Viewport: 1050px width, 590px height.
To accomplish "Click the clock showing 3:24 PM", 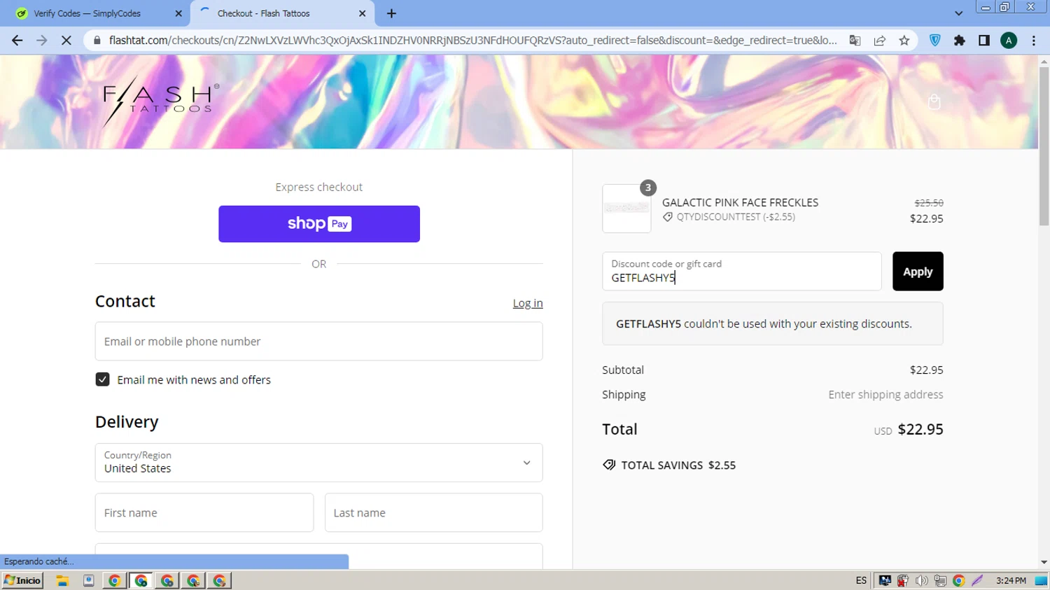I will click(x=1011, y=580).
